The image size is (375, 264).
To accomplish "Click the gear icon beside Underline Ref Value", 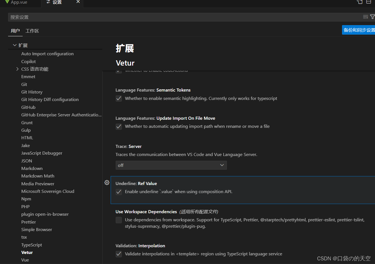I will pos(107,183).
